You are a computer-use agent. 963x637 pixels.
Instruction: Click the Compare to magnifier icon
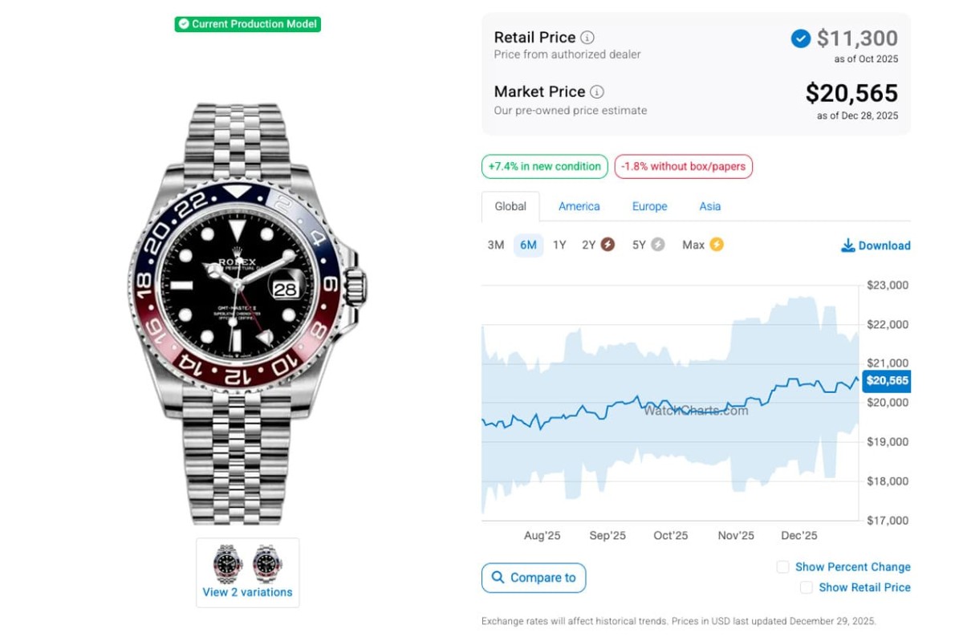click(x=498, y=578)
